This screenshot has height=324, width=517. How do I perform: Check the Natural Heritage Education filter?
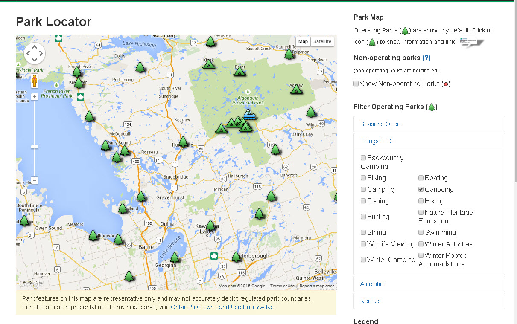coord(421,212)
